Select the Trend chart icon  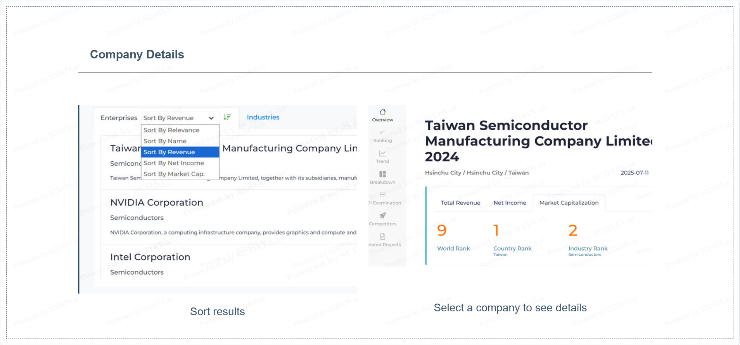[x=382, y=154]
